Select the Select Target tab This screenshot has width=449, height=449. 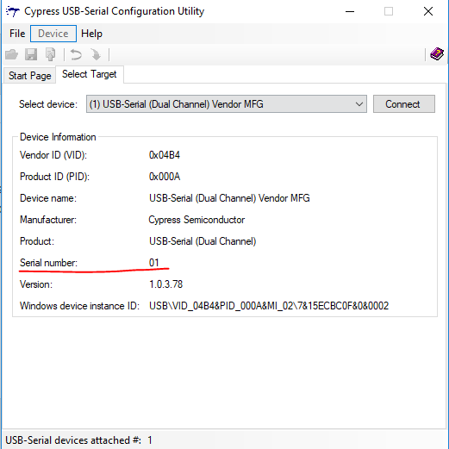[x=90, y=74]
